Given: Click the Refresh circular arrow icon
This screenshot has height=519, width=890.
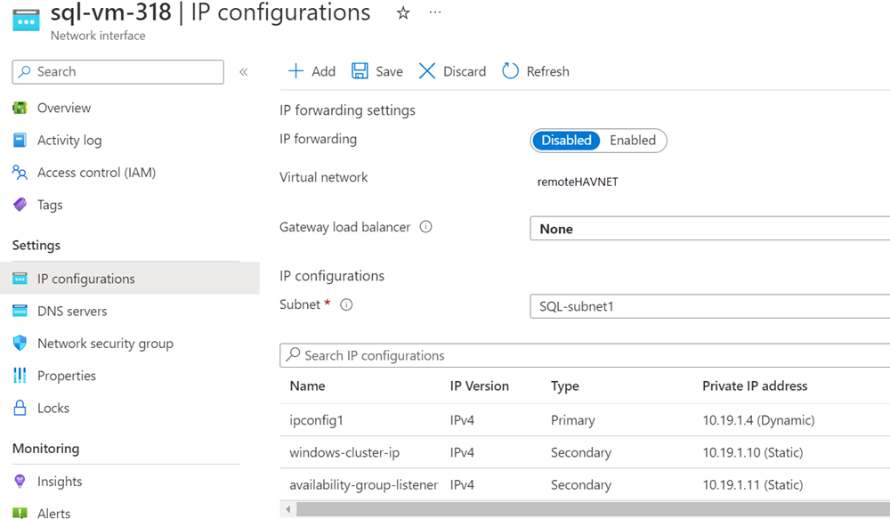Looking at the screenshot, I should [510, 71].
